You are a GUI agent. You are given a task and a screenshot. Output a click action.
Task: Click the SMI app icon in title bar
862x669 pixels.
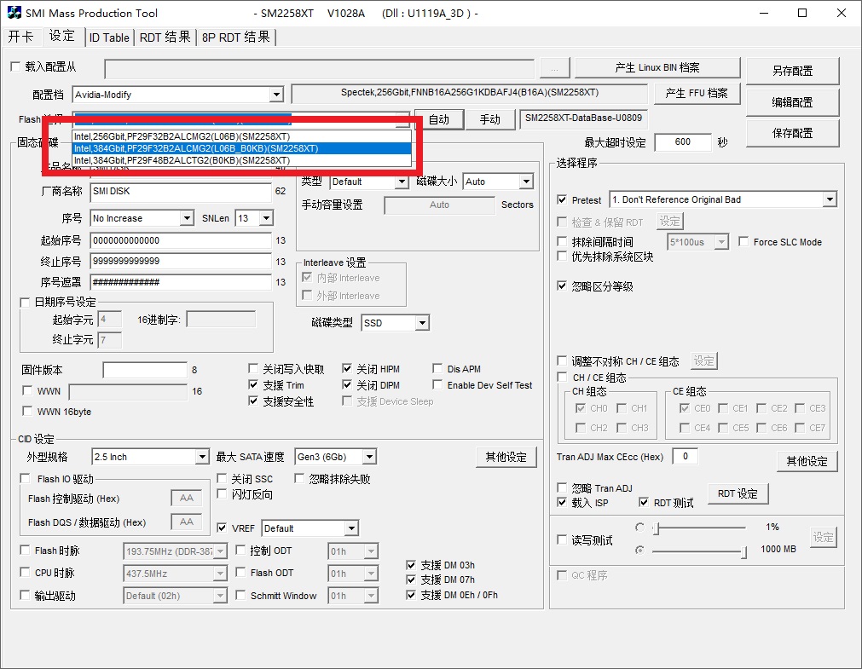[x=14, y=14]
